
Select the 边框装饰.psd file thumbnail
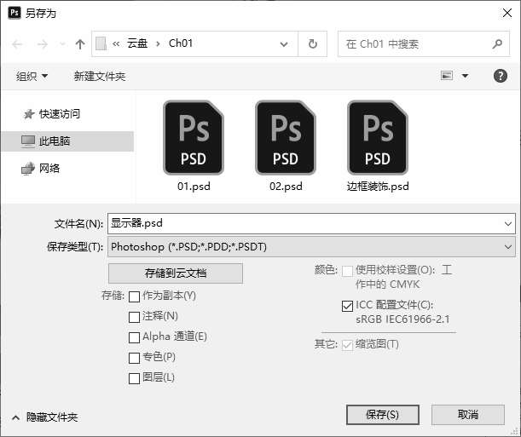(378, 138)
